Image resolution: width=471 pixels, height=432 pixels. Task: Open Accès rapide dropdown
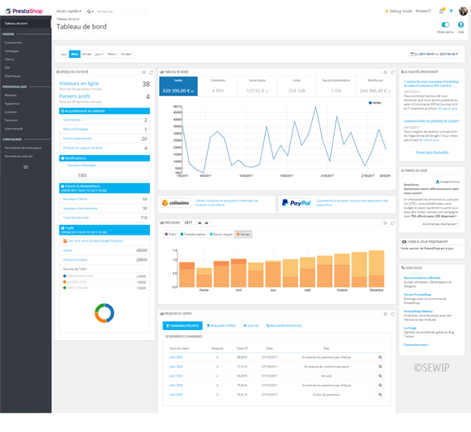tap(68, 11)
